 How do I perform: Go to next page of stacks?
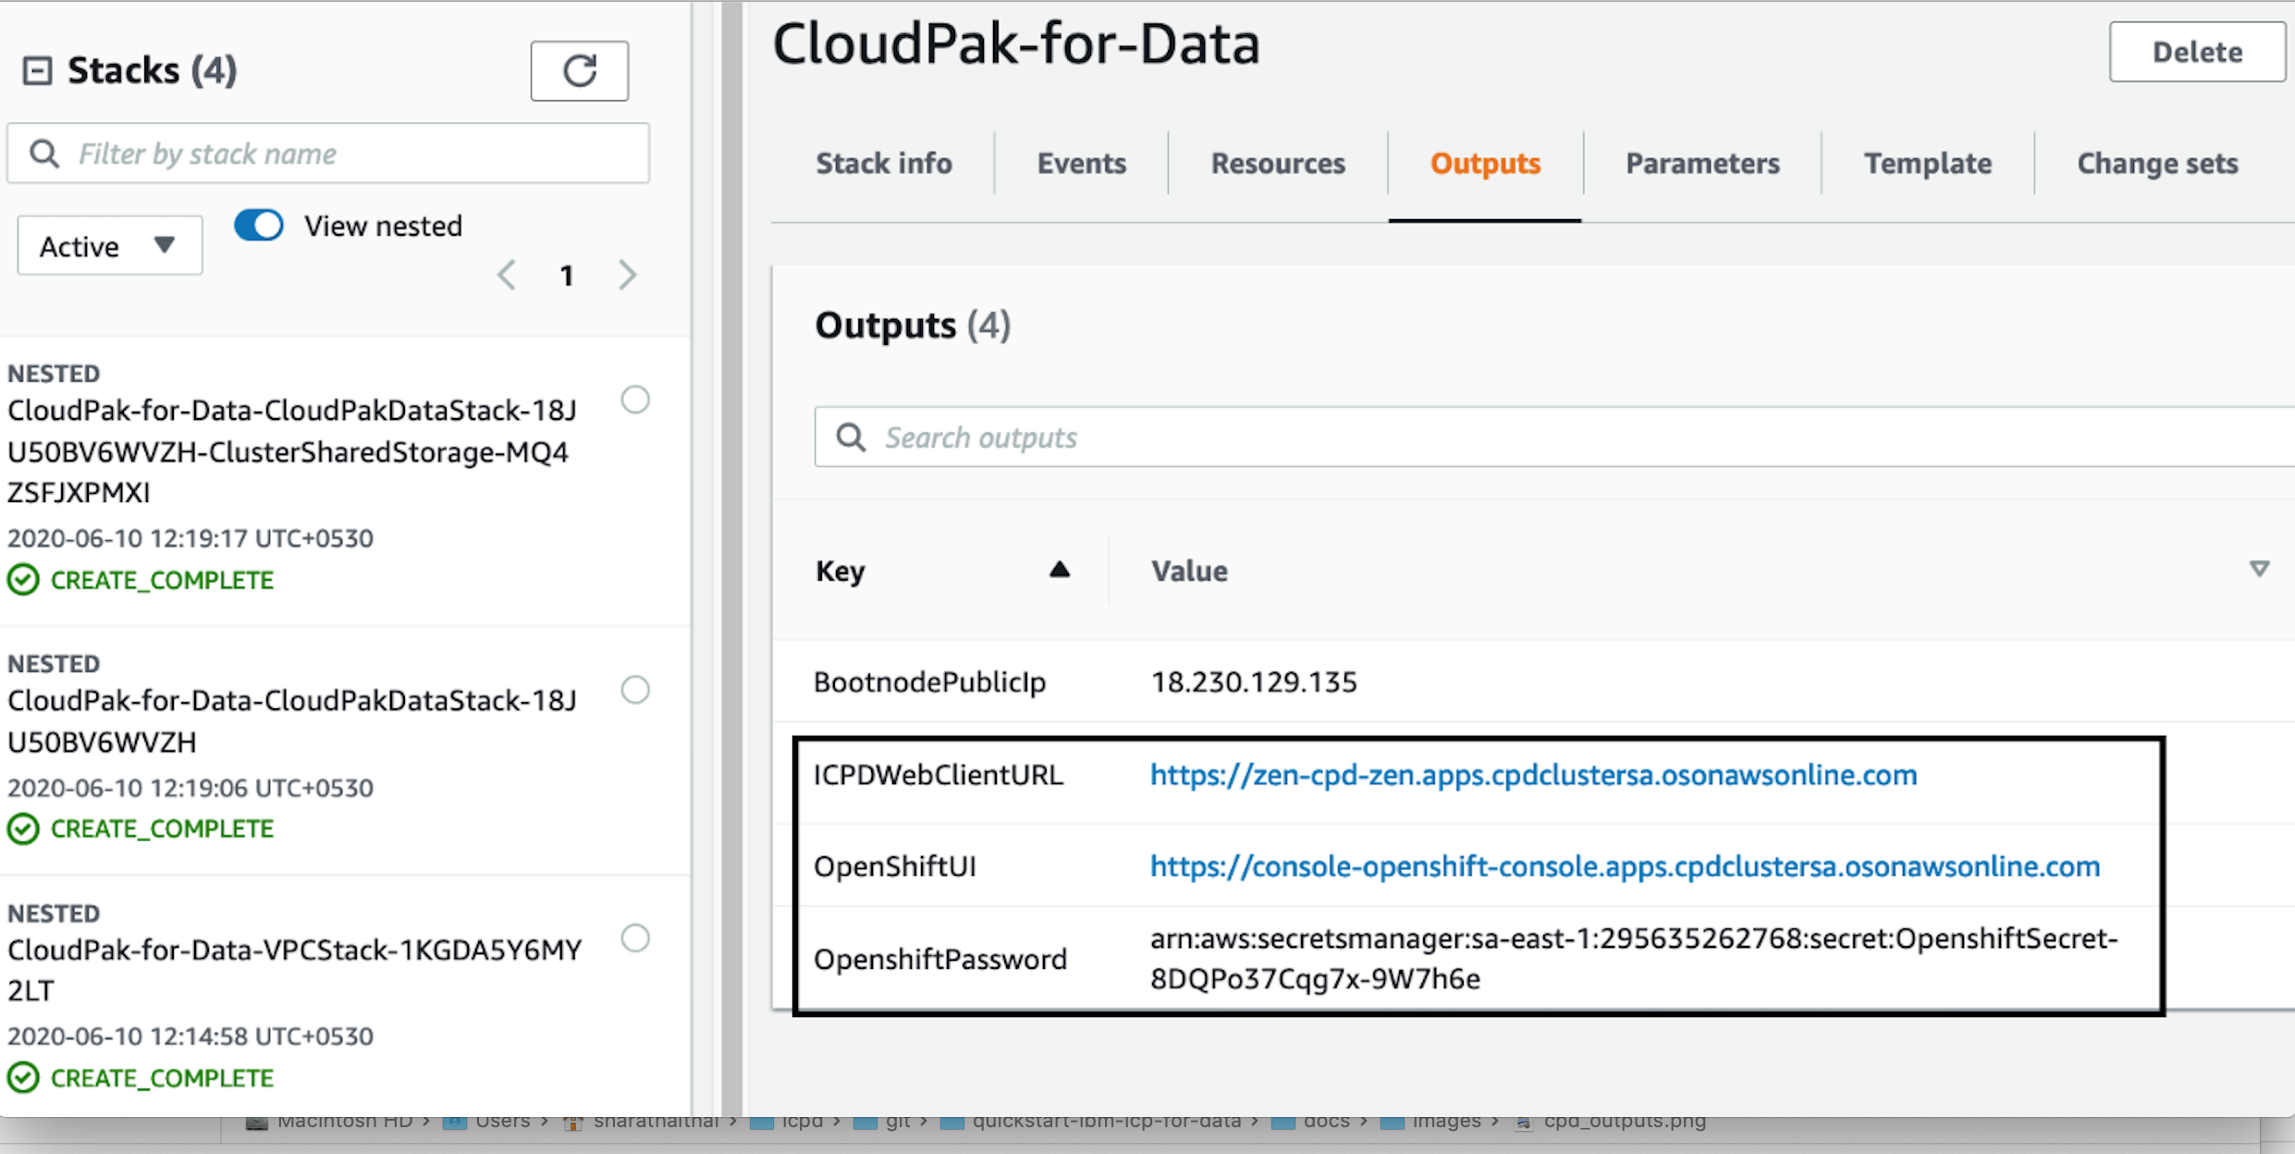point(628,276)
